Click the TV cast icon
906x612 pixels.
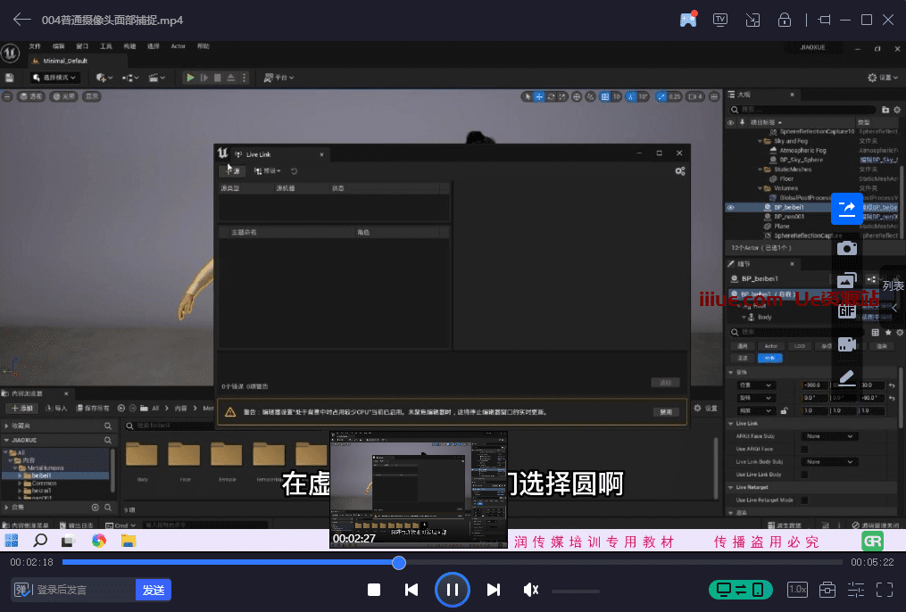tap(720, 20)
